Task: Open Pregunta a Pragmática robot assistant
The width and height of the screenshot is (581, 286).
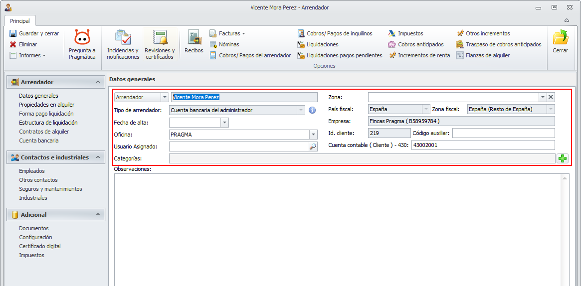Action: coord(82,38)
